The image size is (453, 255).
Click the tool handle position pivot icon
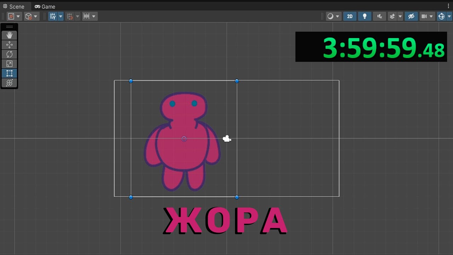point(11,16)
